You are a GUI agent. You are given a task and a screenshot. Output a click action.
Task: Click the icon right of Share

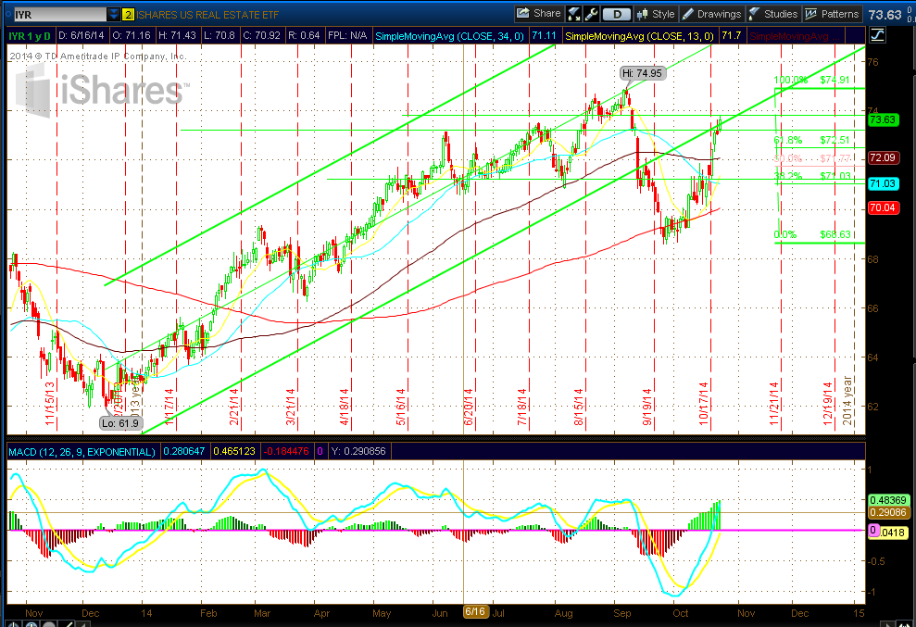click(x=573, y=14)
